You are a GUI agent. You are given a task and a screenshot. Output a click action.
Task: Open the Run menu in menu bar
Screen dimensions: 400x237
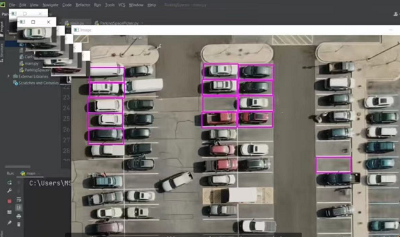pos(97,5)
